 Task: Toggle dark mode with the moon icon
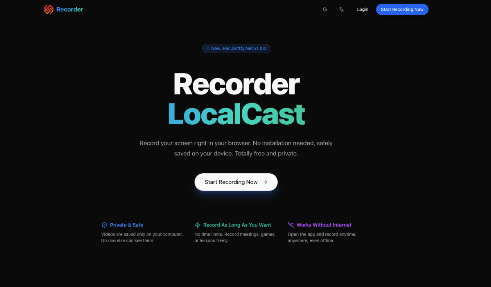325,9
